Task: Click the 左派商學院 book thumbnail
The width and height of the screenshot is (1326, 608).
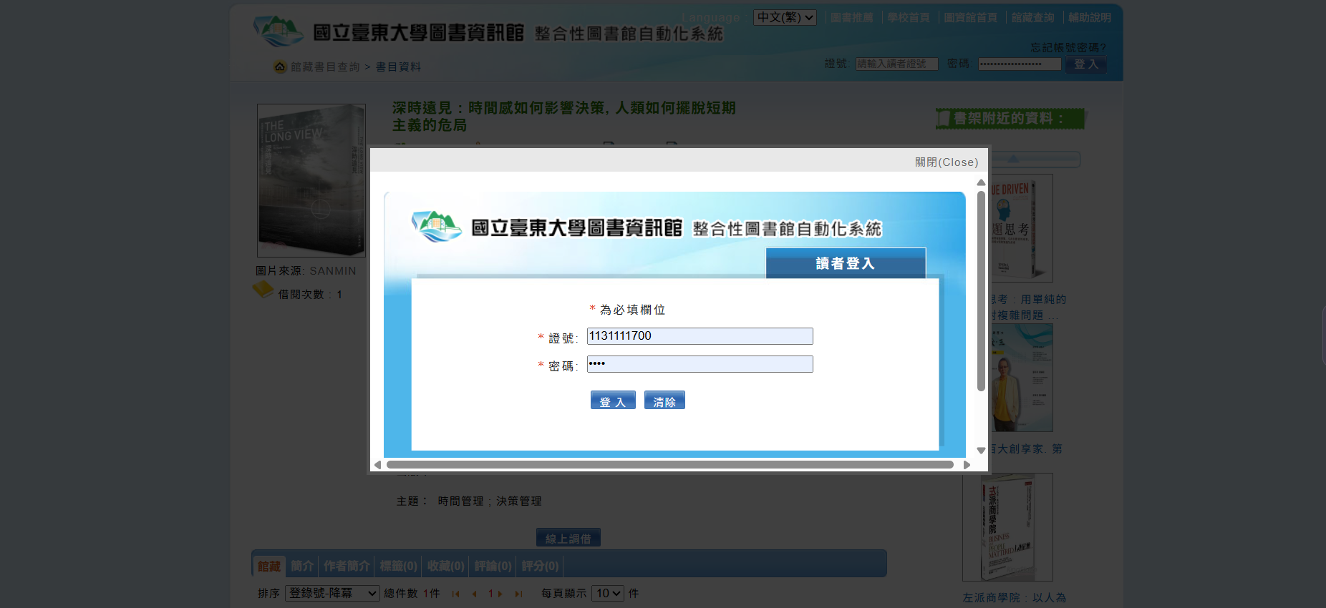Action: (1007, 527)
